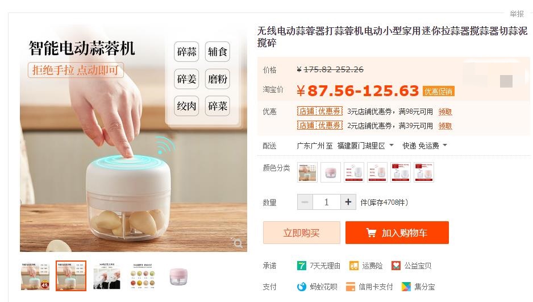Click 立即购买 buy now button
The image size is (533, 302).
[302, 233]
